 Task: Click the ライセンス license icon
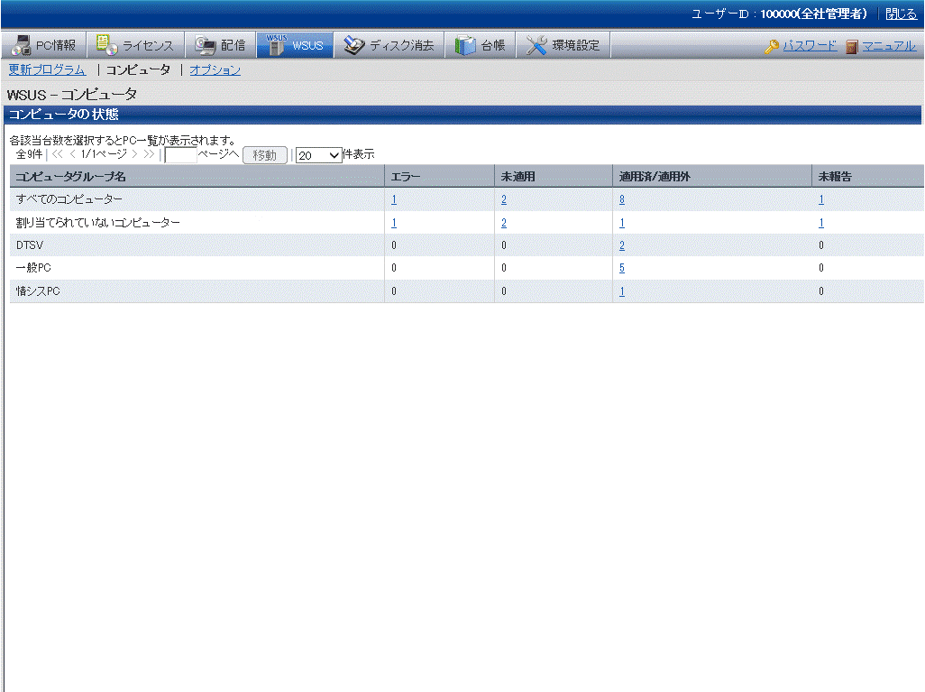(x=106, y=45)
